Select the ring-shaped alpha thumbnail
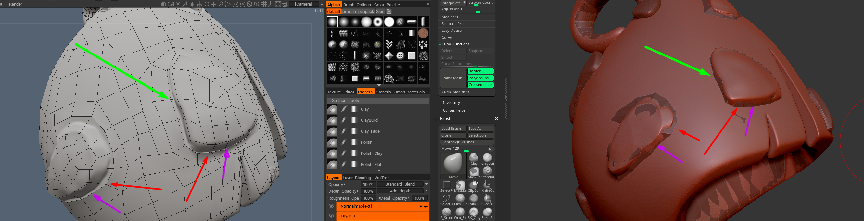 tap(378, 22)
